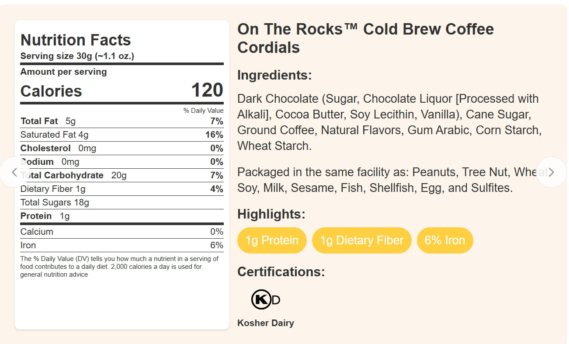
Task: Click the On The Rocks product title
Action: (365, 38)
